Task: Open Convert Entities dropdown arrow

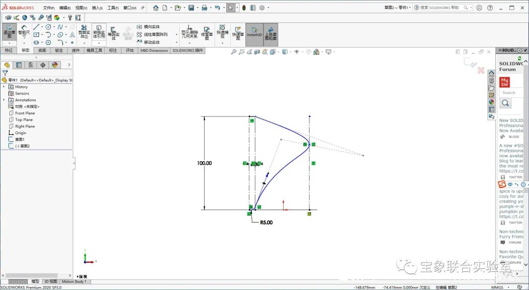Action: (x=99, y=43)
